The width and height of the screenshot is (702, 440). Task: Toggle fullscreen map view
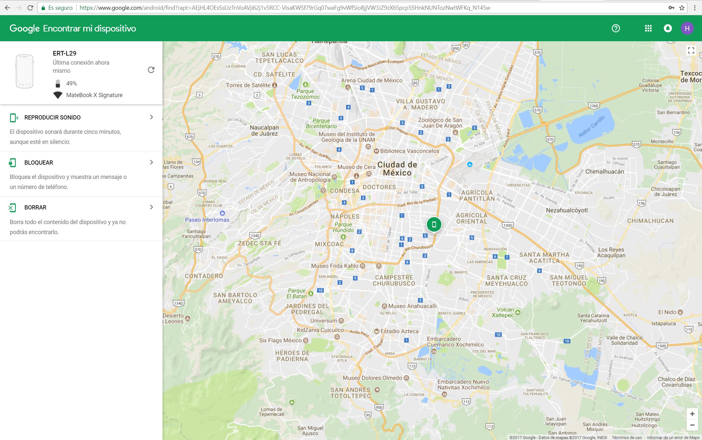691,50
